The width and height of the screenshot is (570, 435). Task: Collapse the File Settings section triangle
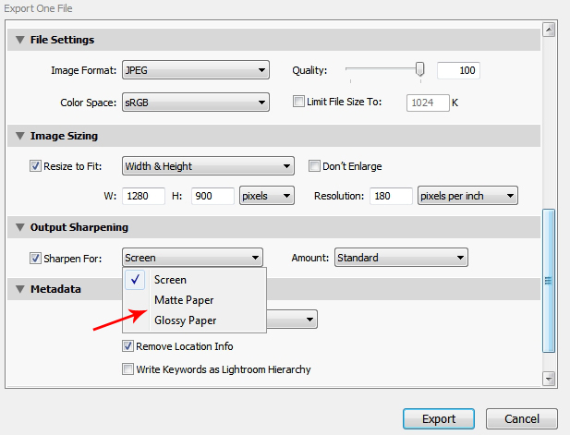click(19, 41)
